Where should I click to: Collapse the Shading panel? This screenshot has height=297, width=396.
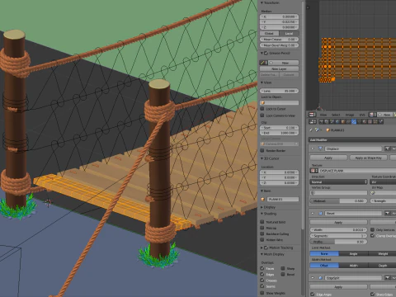tap(262, 214)
